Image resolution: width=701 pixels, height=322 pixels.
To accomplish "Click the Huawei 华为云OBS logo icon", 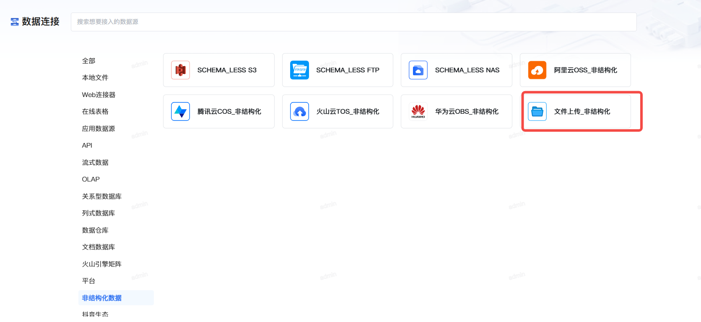I will [x=418, y=112].
